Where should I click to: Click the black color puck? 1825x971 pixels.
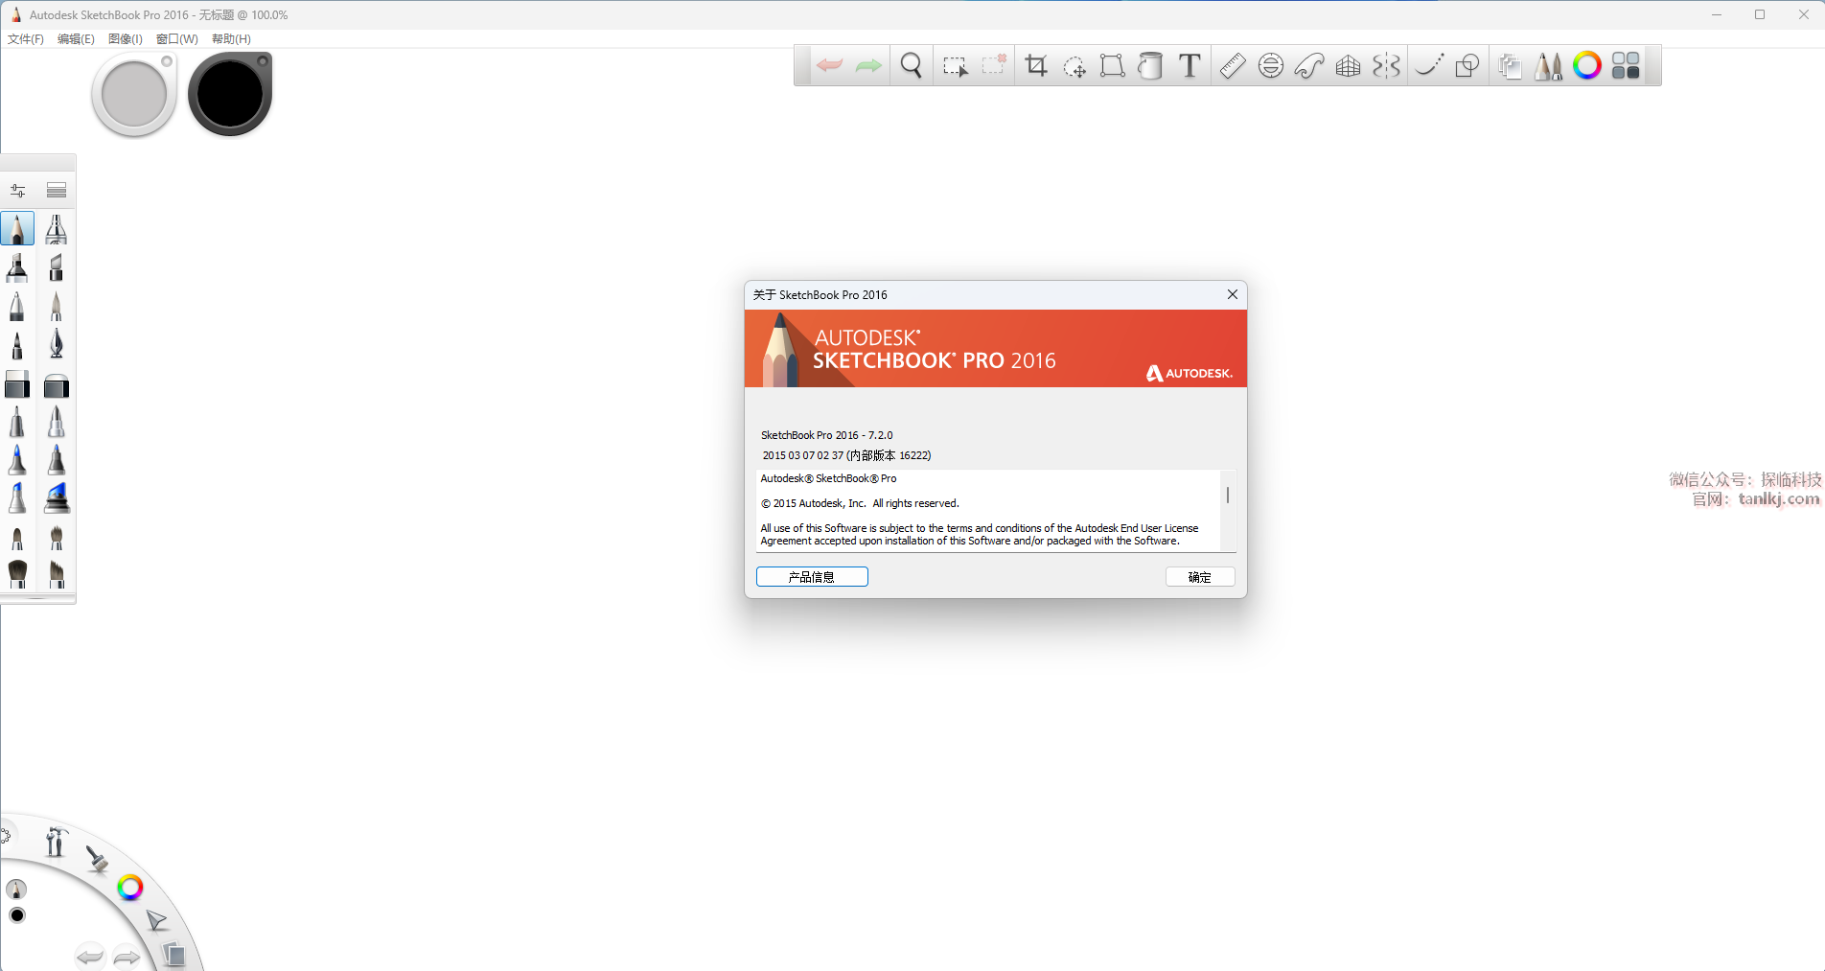point(230,94)
